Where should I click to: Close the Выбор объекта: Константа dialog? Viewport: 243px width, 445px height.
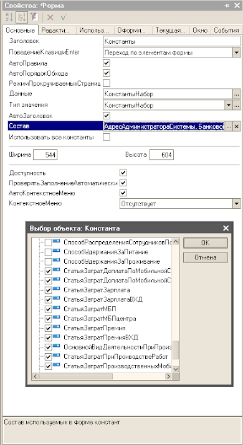click(x=226, y=228)
